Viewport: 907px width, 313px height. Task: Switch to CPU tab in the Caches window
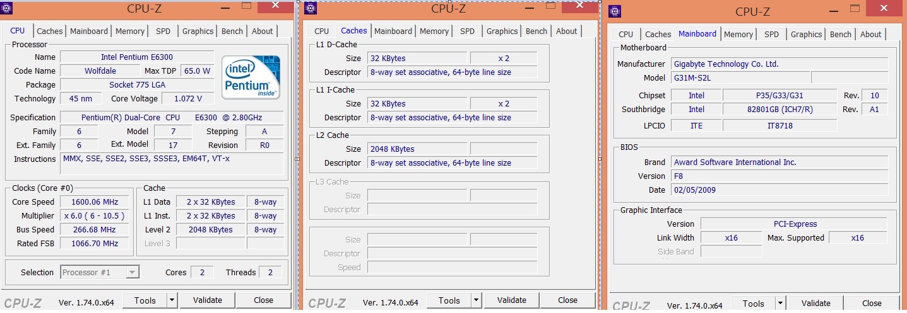coord(322,31)
